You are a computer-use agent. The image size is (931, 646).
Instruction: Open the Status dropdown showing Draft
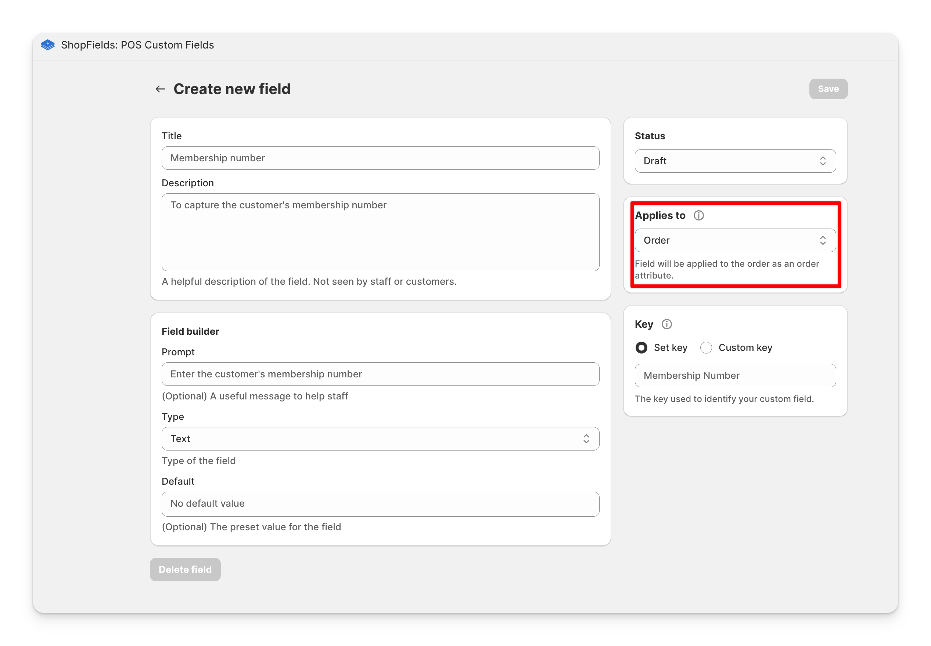(x=735, y=161)
